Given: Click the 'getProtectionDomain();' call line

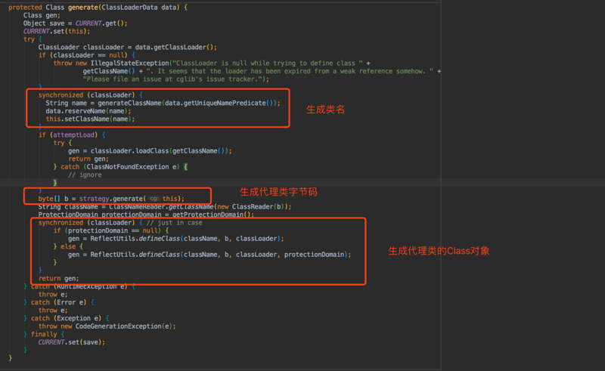Looking at the screenshot, I should [x=146, y=215].
